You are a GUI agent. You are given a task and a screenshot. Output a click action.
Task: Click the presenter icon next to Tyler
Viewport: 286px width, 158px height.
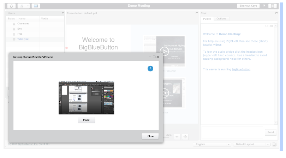pos(14,39)
